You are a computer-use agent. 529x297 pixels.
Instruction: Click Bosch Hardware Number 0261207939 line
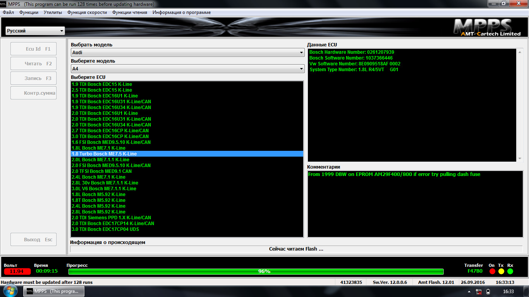pyautogui.click(x=352, y=52)
